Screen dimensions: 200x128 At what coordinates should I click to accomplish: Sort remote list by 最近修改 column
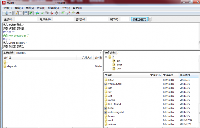[189, 75]
